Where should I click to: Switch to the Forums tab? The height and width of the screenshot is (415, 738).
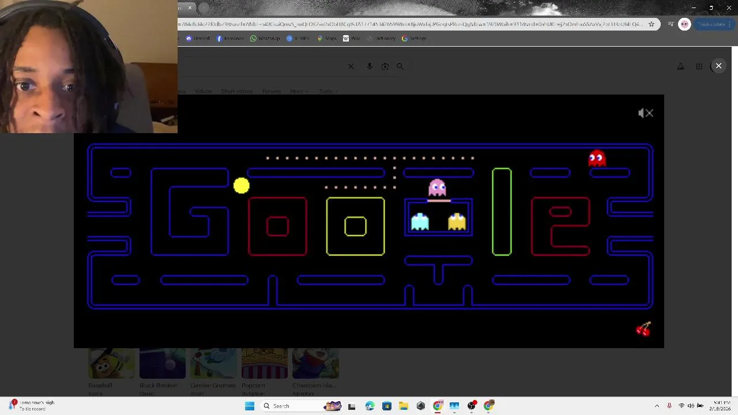pyautogui.click(x=271, y=91)
